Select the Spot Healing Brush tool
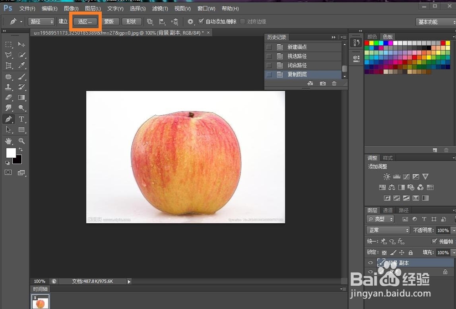The width and height of the screenshot is (456, 309). 8,77
